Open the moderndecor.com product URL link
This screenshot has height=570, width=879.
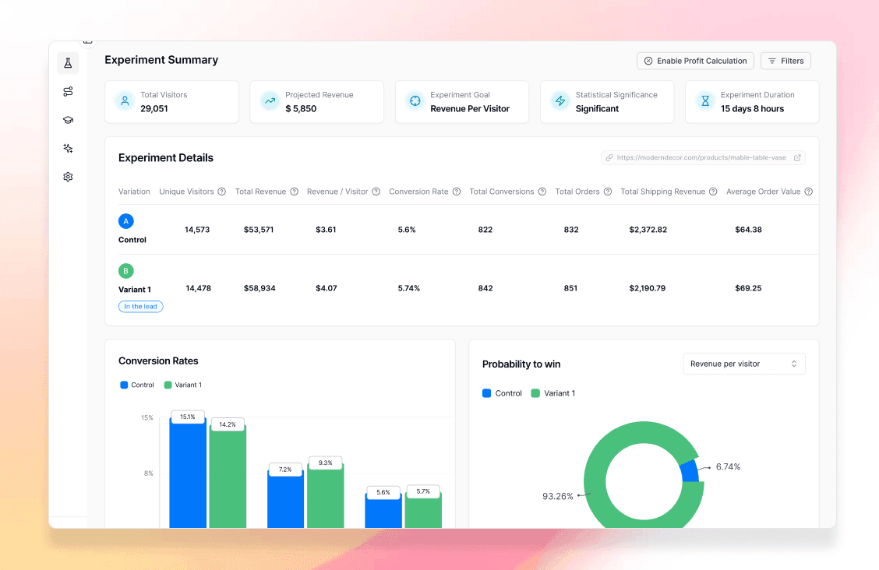tap(701, 158)
